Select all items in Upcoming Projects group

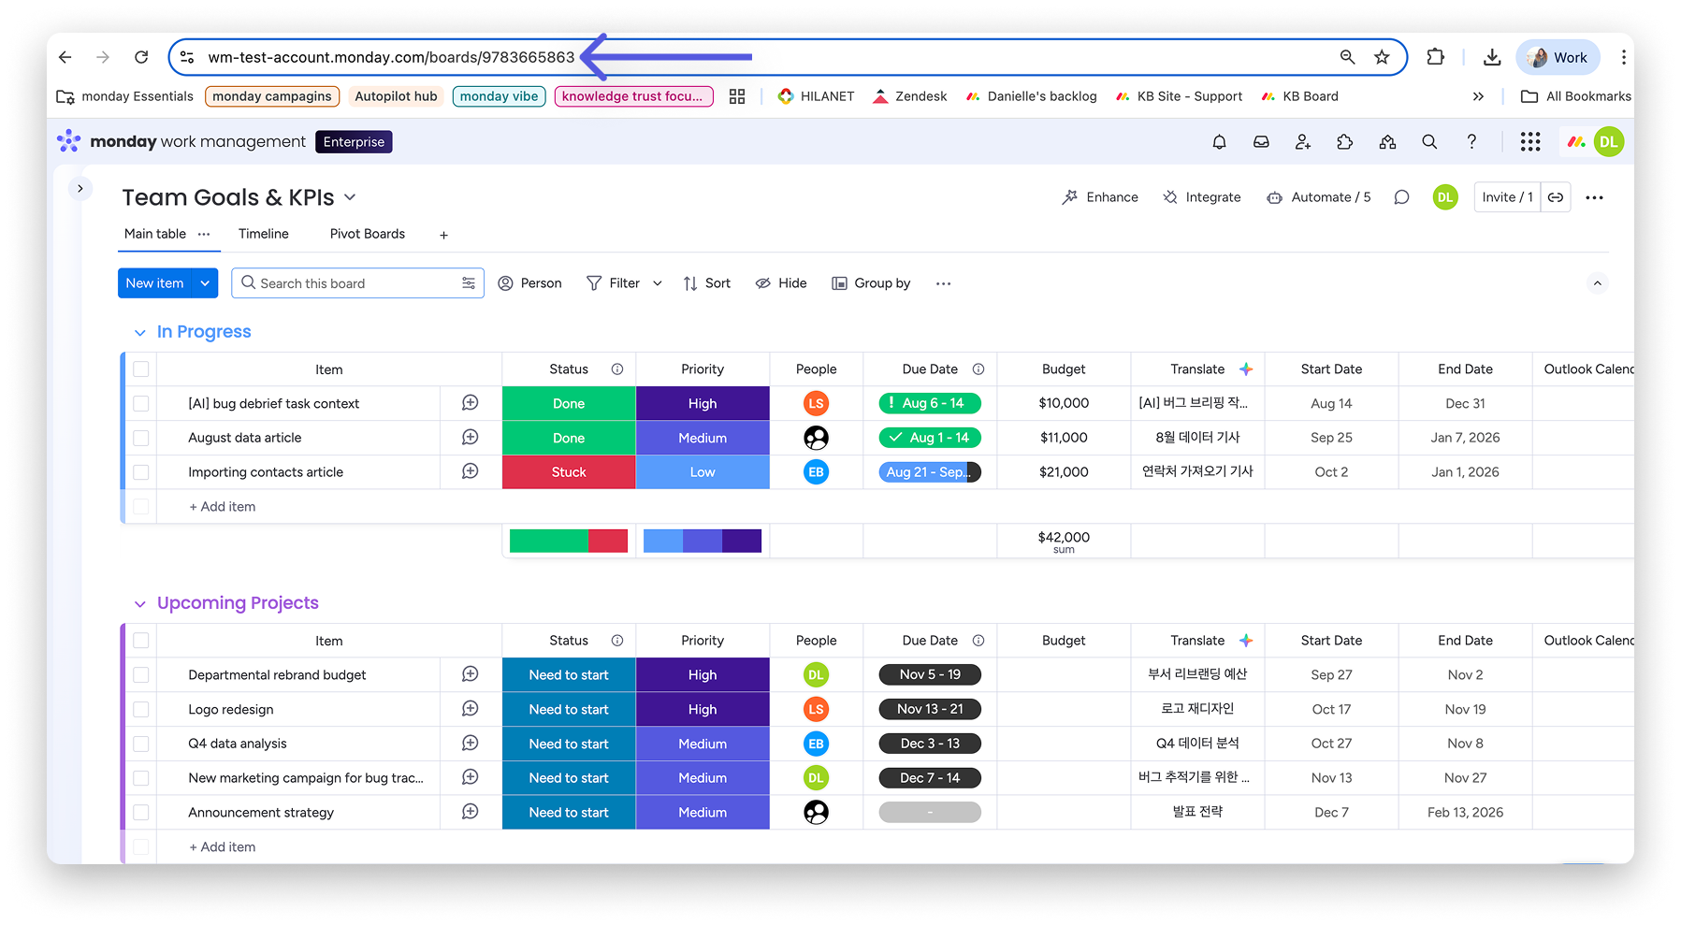click(x=141, y=641)
